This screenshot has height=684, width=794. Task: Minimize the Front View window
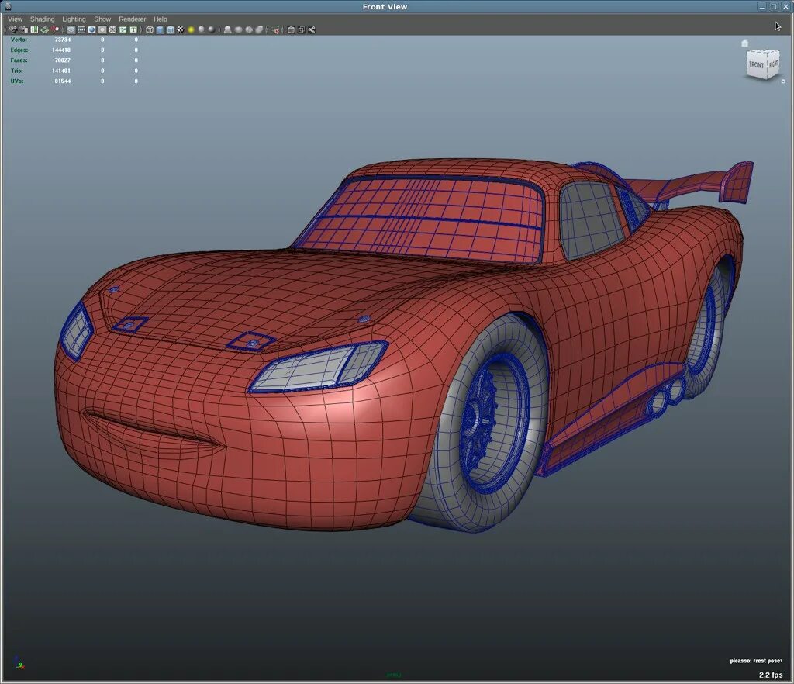point(762,6)
